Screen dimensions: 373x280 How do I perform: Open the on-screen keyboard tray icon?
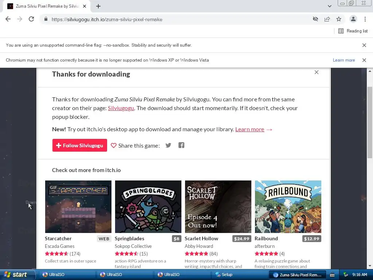332,275
